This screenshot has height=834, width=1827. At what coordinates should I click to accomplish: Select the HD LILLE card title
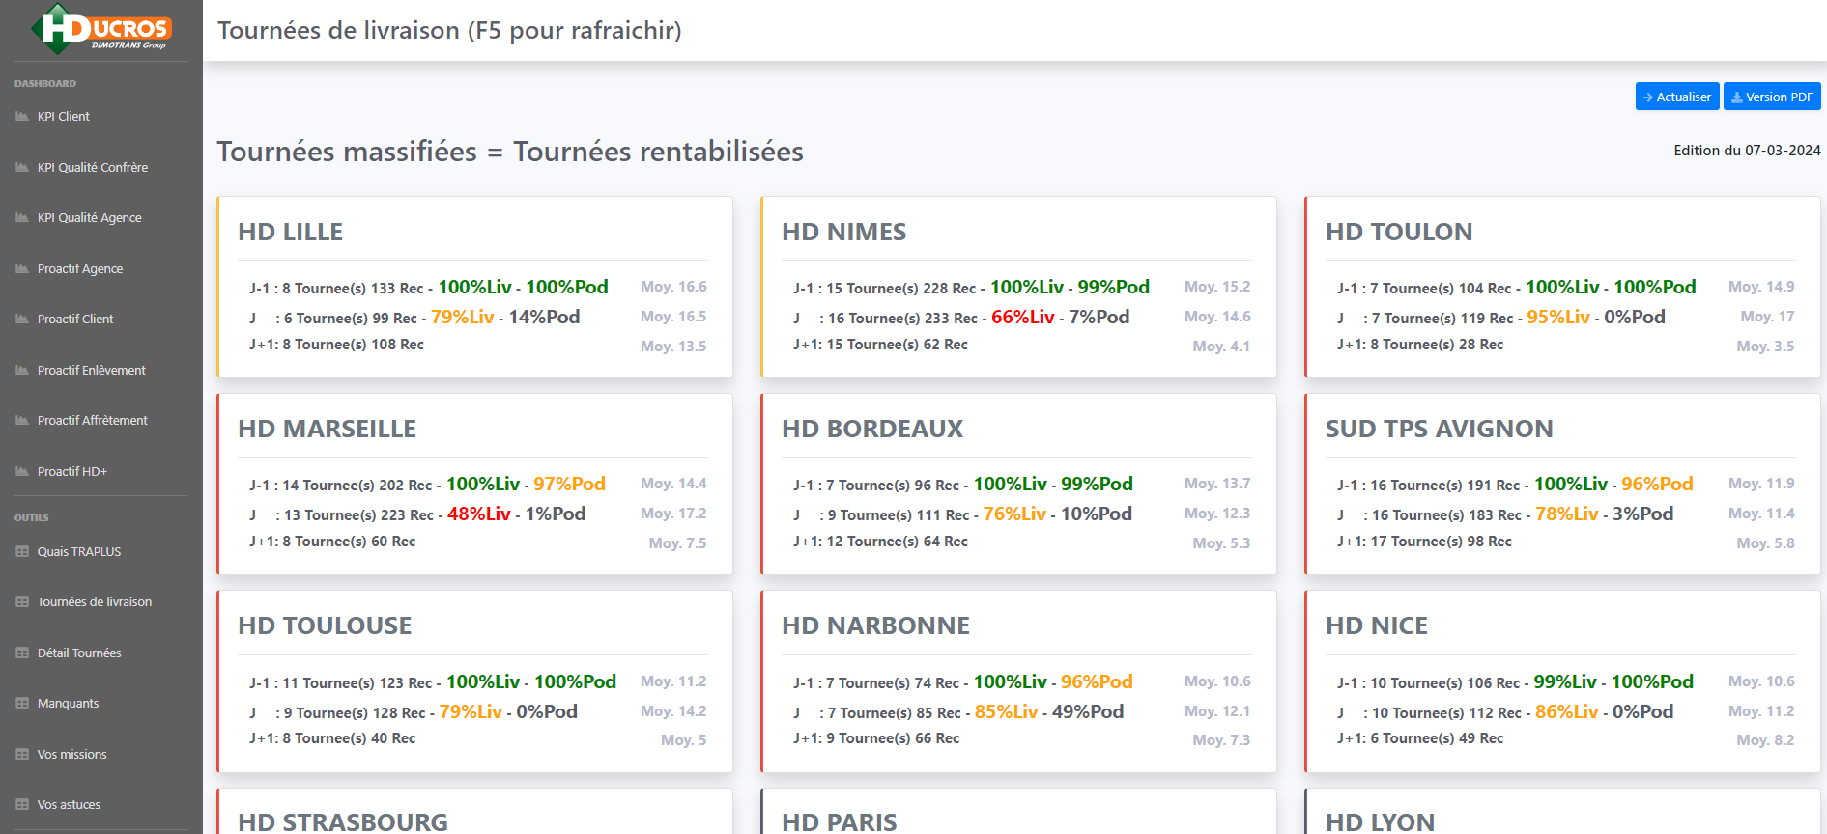(x=290, y=233)
